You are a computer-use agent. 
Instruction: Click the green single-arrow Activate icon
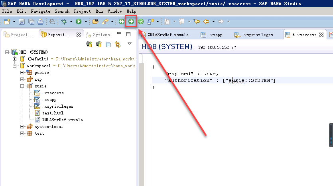(x=131, y=21)
